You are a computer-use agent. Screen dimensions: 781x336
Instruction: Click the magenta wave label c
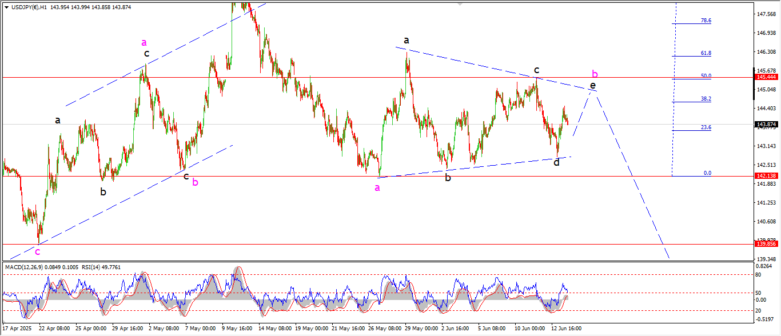pos(38,251)
